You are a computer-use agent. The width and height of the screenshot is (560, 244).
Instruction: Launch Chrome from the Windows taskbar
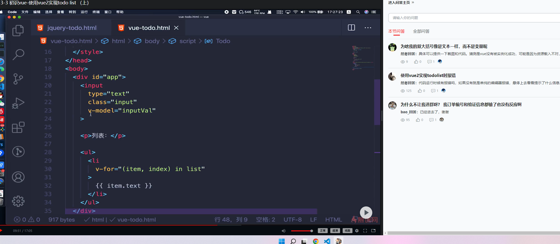[x=316, y=241]
